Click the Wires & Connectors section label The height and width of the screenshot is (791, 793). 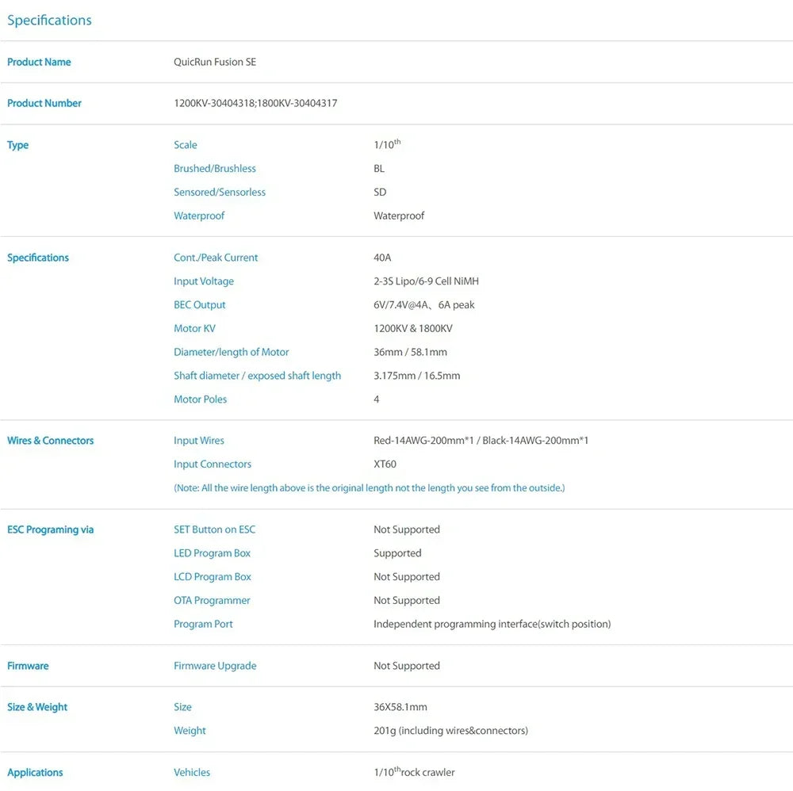click(51, 441)
